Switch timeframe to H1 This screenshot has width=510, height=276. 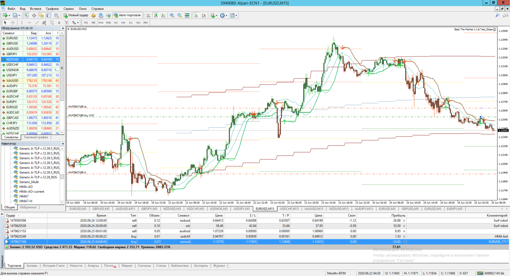(116, 23)
